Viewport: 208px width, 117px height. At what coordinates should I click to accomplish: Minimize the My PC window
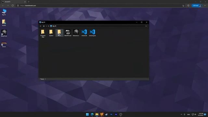(136, 22)
